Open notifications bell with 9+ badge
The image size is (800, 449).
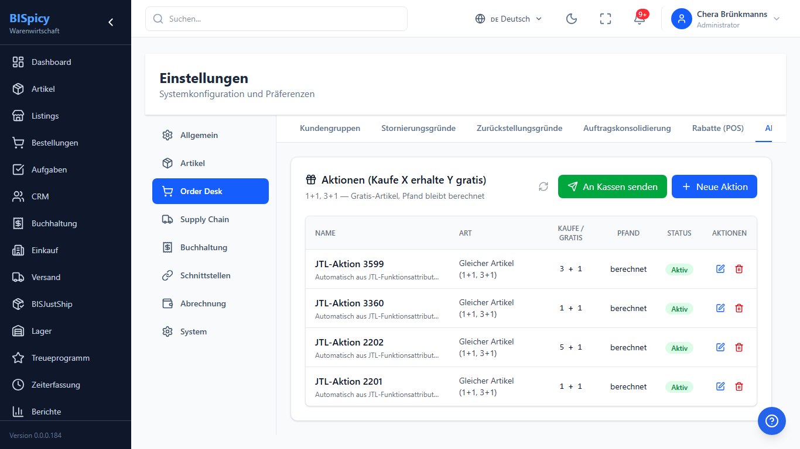[640, 19]
